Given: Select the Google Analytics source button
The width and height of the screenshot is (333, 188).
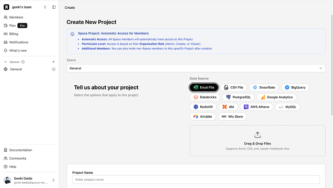Looking at the screenshot, I should click(276, 97).
